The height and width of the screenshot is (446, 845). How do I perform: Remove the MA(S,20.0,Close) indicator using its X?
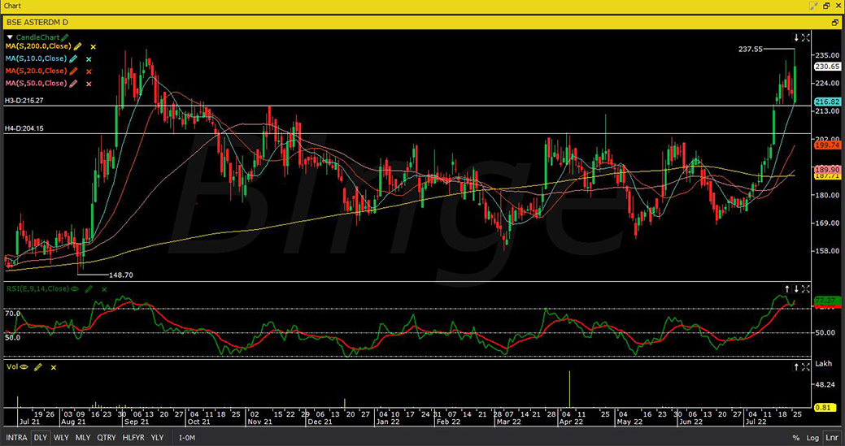coord(89,71)
